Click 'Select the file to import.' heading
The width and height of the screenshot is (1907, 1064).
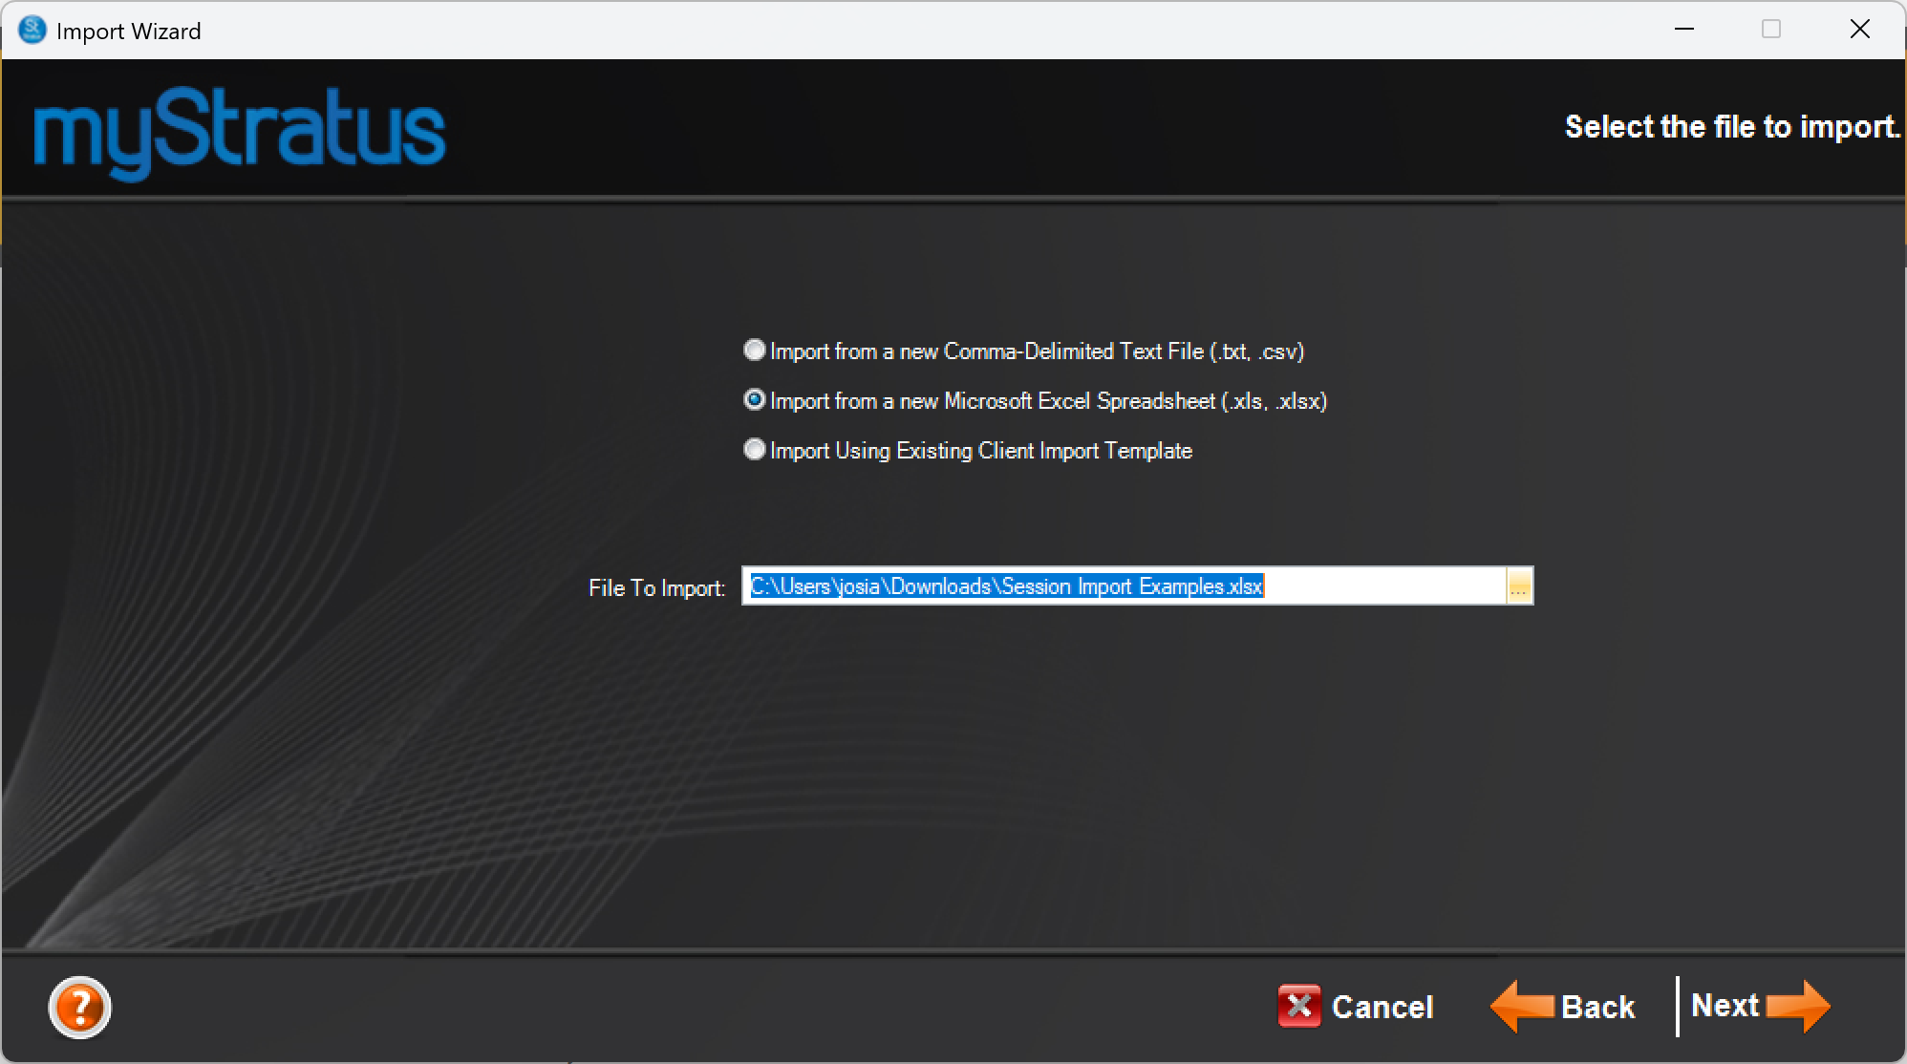(x=1732, y=127)
